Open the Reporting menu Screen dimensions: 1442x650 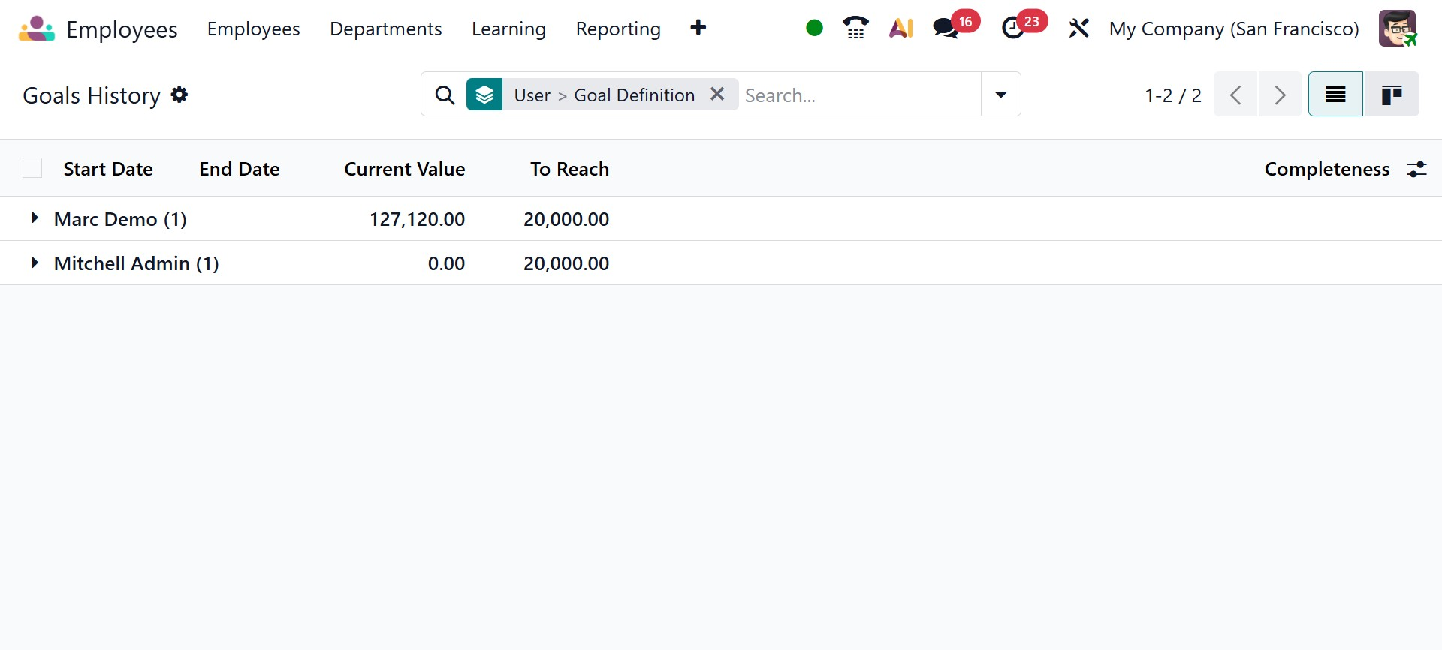pyautogui.click(x=618, y=29)
